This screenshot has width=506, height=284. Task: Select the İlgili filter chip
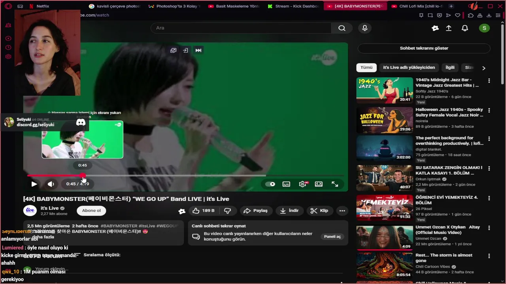450,67
